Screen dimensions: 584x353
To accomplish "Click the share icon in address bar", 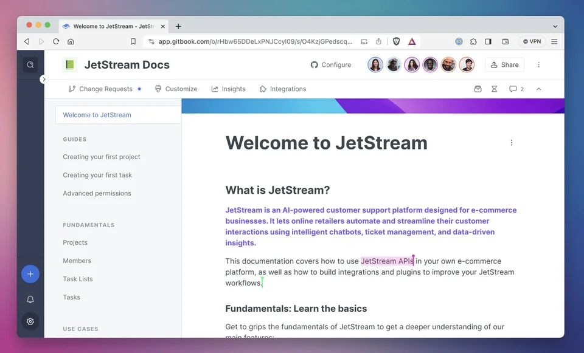I will (378, 41).
